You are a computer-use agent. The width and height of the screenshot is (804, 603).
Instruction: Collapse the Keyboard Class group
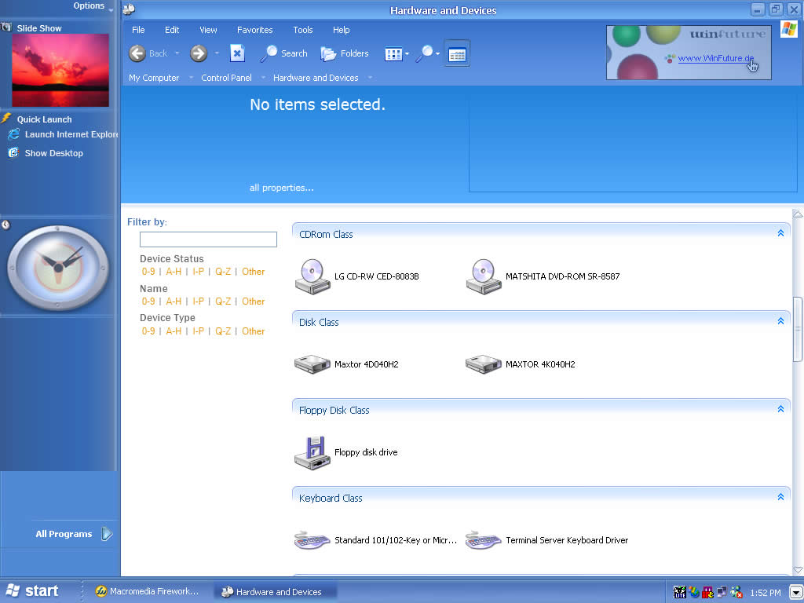tap(780, 497)
